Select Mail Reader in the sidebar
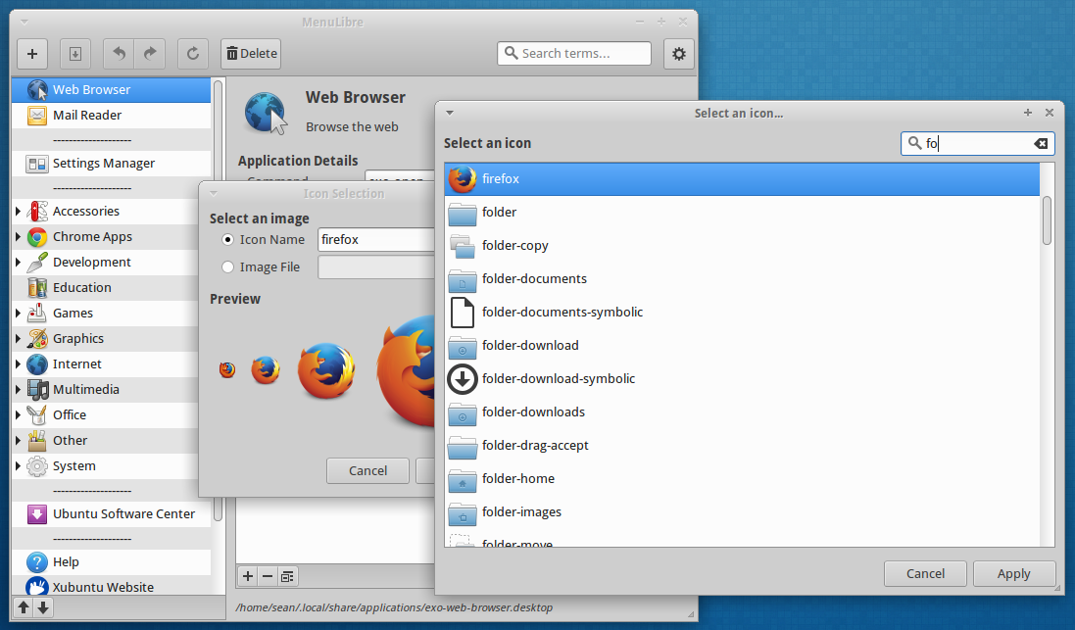Image resolution: width=1075 pixels, height=630 pixels. coord(87,115)
